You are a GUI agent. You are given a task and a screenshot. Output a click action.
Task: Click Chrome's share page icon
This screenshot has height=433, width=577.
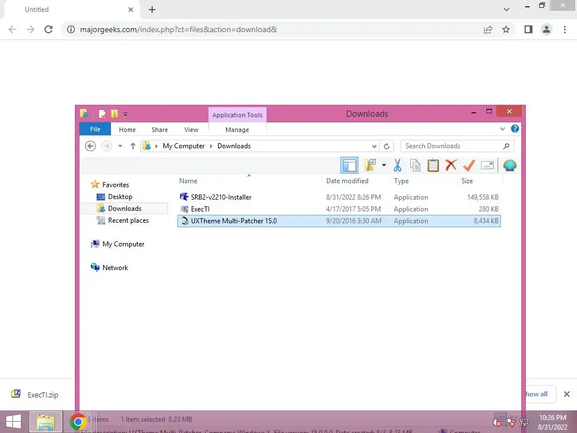click(x=488, y=29)
